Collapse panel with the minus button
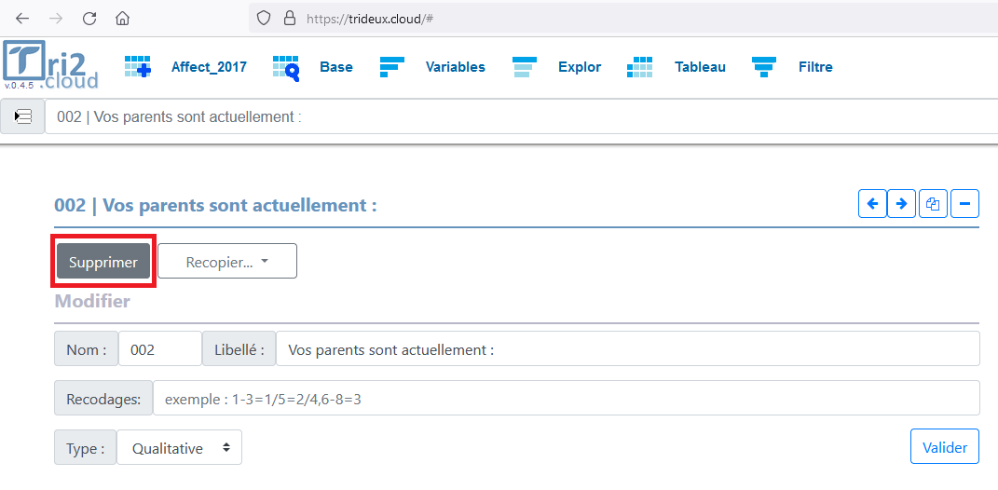The height and width of the screenshot is (490, 998). (x=964, y=204)
